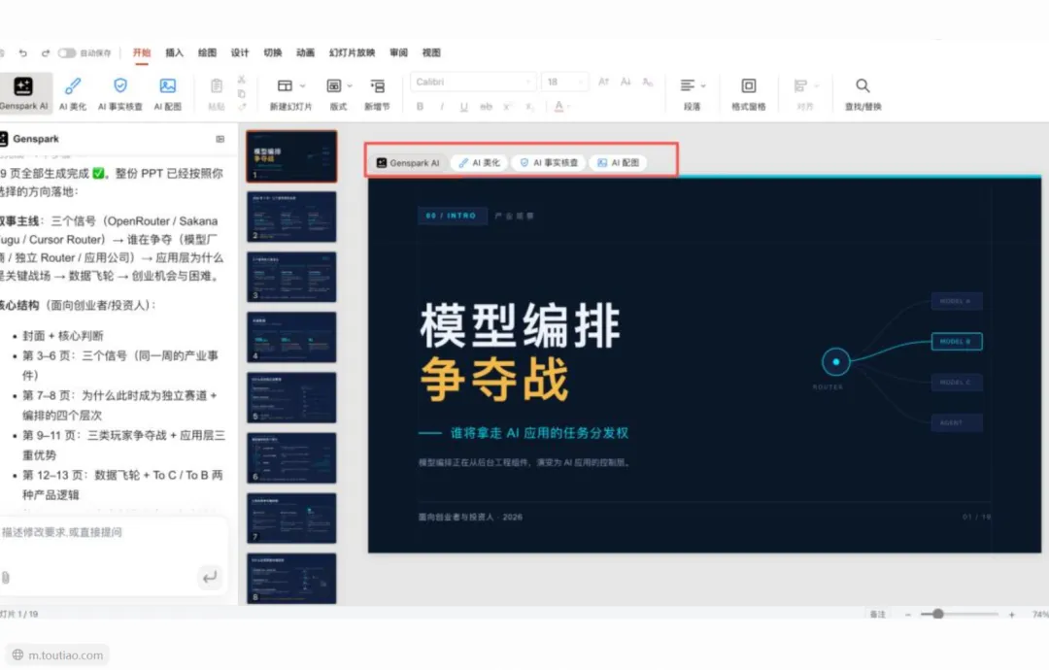
Task: Click the floating AI 事实核查 pill button
Action: pos(549,162)
